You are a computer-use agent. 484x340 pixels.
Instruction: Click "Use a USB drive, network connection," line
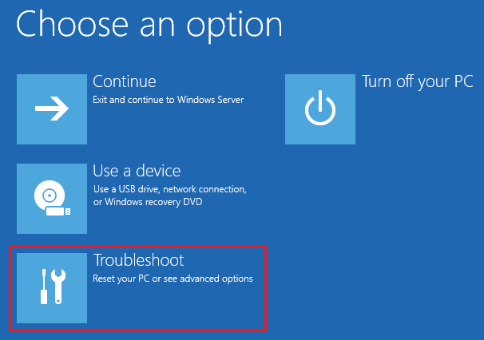click(x=170, y=189)
